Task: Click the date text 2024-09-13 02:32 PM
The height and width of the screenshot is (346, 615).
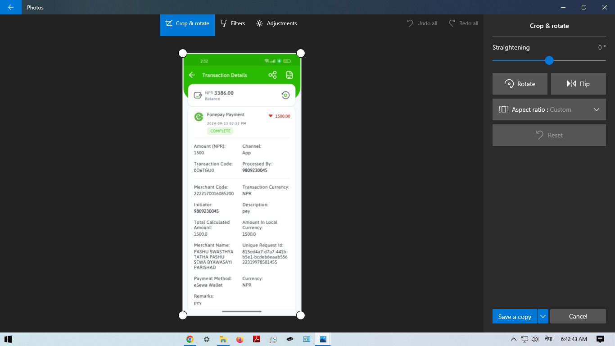Action: tap(226, 123)
